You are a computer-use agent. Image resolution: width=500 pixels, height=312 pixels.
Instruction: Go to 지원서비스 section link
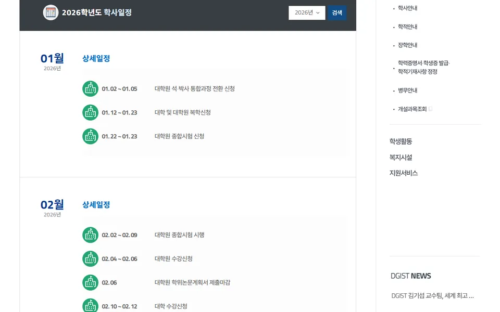click(403, 173)
